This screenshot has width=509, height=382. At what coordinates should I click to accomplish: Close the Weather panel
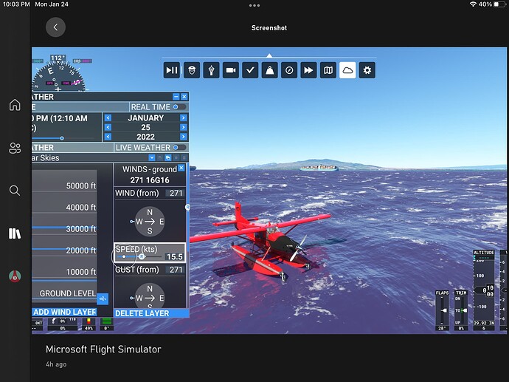click(184, 97)
